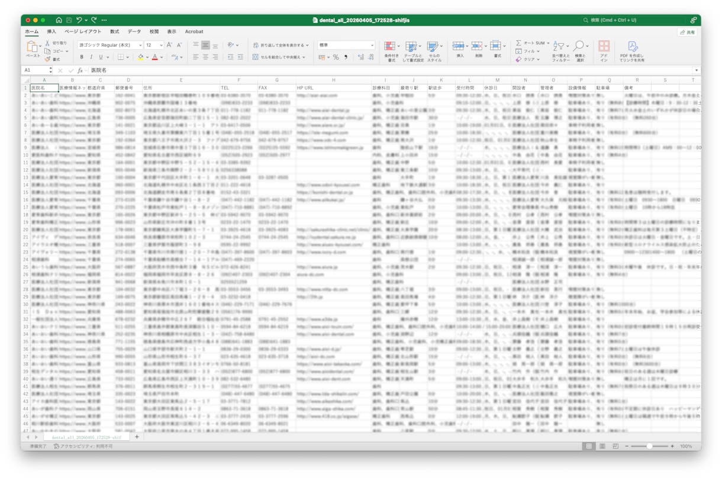Click オート SUM button

point(531,43)
